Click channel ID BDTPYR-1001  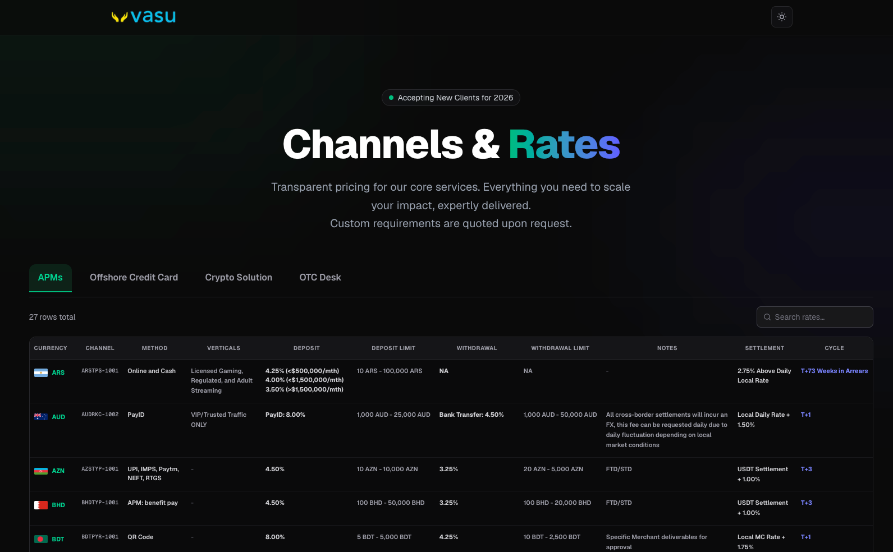tap(100, 537)
